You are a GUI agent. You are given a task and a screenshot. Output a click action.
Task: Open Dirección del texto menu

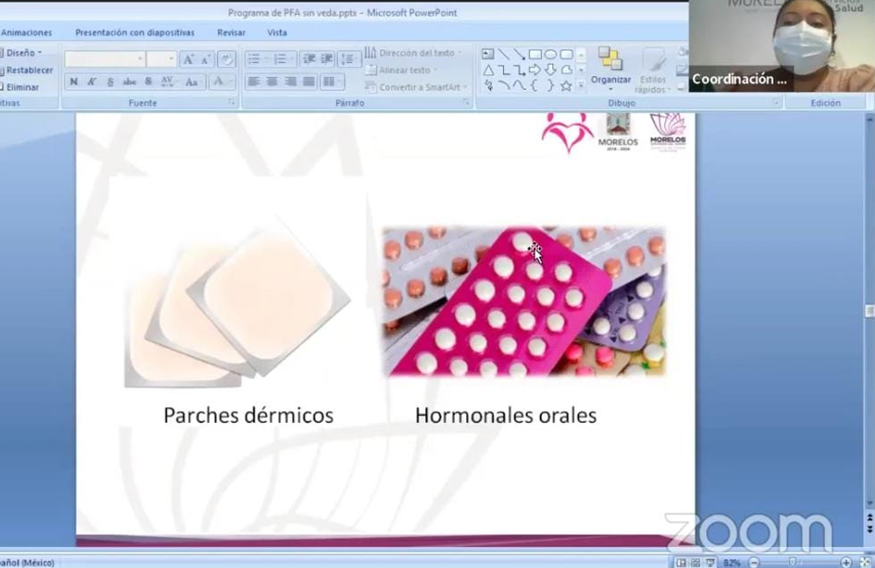[413, 53]
